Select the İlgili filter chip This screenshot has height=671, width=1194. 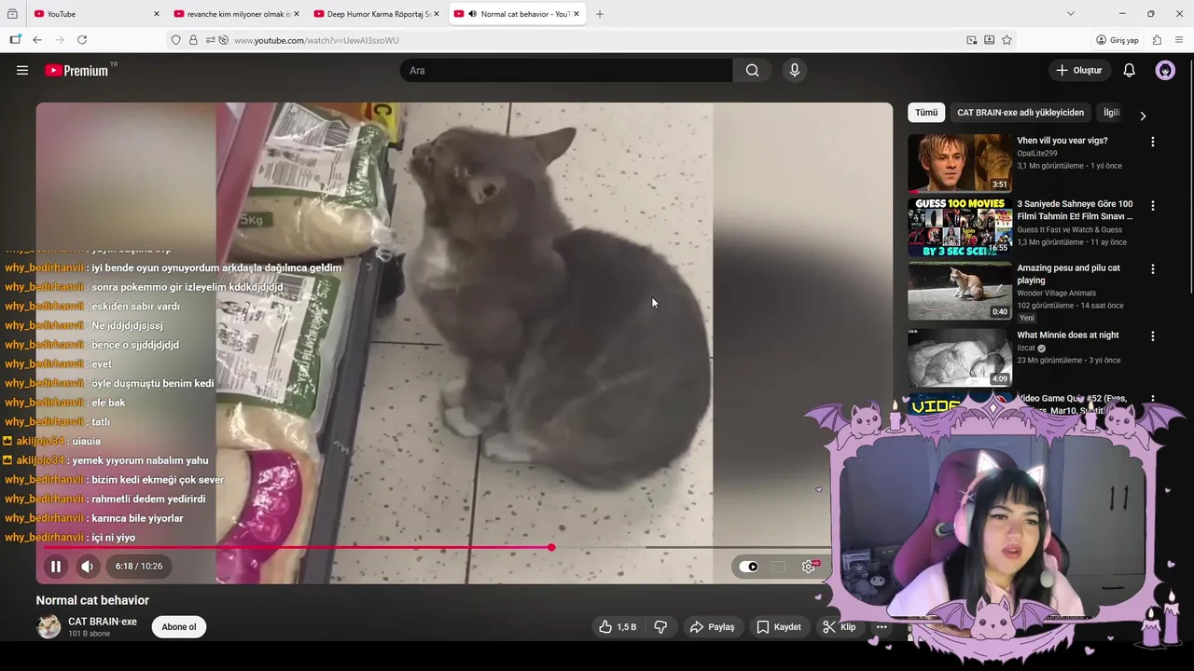[1111, 113]
